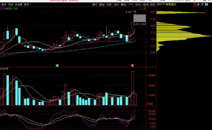Click the X100 volume unit label
Image resolution: width=212 pixels, height=130 pixels.
149,104
